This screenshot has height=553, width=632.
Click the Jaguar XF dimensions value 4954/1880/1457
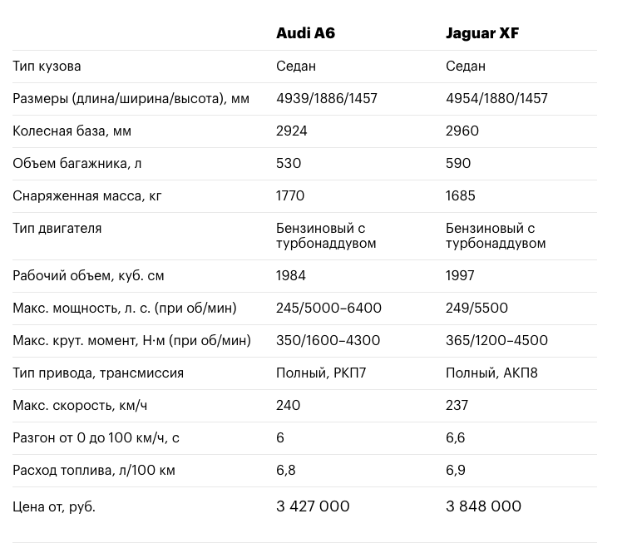[x=496, y=99]
